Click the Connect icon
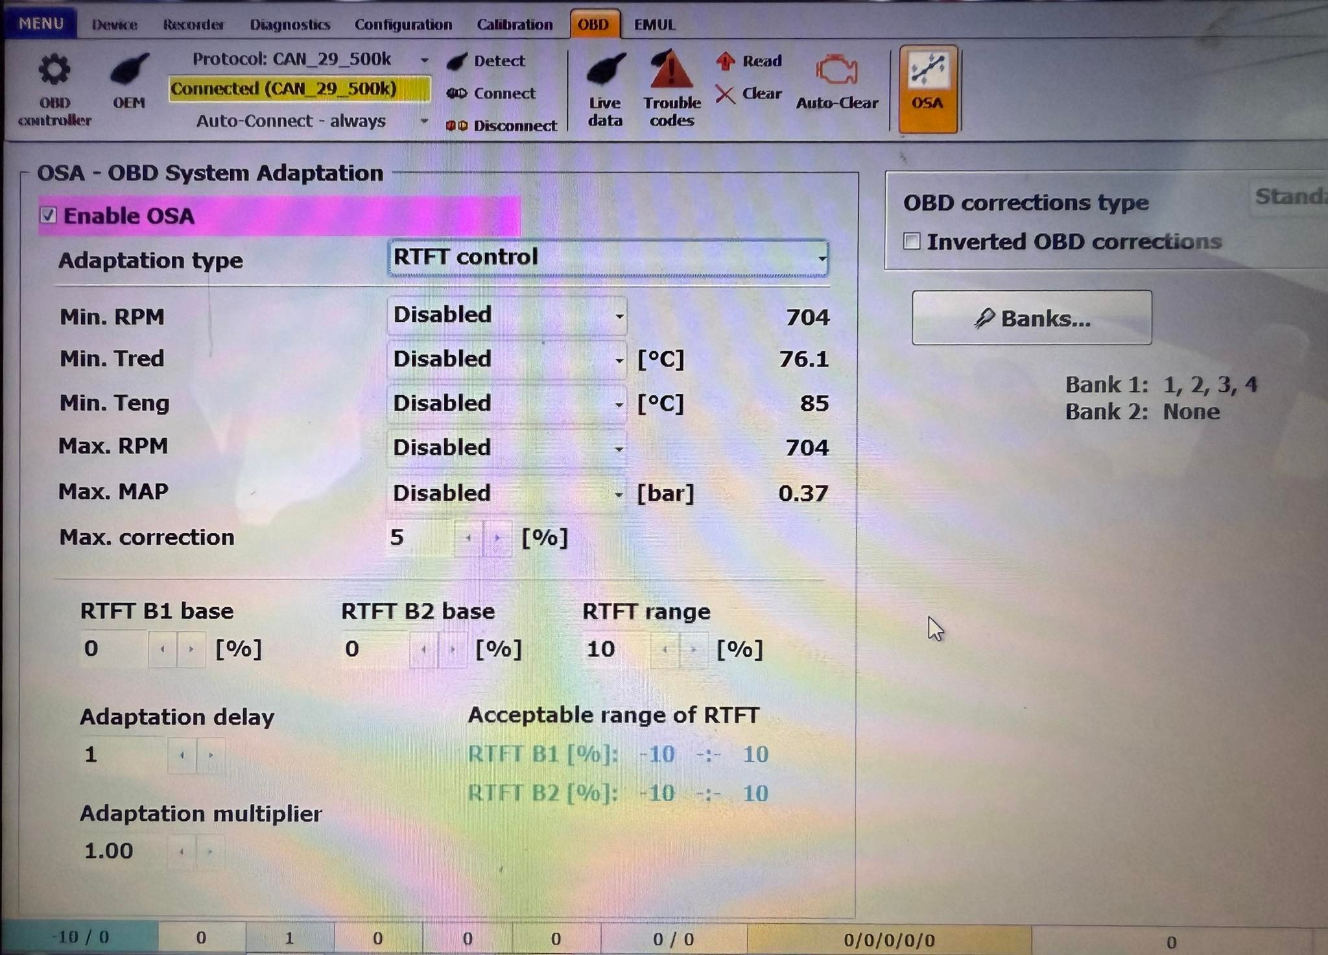 (x=457, y=93)
